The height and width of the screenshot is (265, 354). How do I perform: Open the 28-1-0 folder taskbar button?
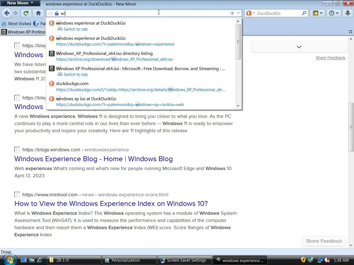(74, 260)
